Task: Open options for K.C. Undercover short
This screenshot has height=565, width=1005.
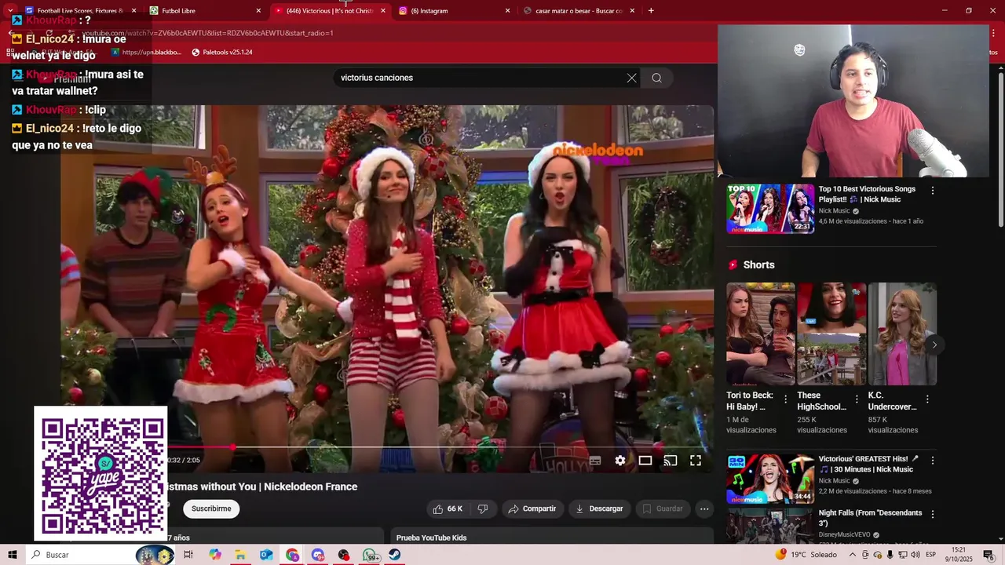Action: point(927,399)
